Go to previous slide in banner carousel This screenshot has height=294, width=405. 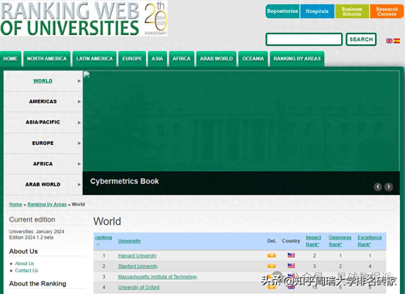click(378, 187)
